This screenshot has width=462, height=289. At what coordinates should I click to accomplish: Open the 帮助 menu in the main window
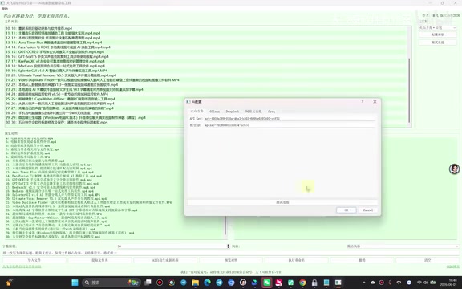[x=5, y=9]
